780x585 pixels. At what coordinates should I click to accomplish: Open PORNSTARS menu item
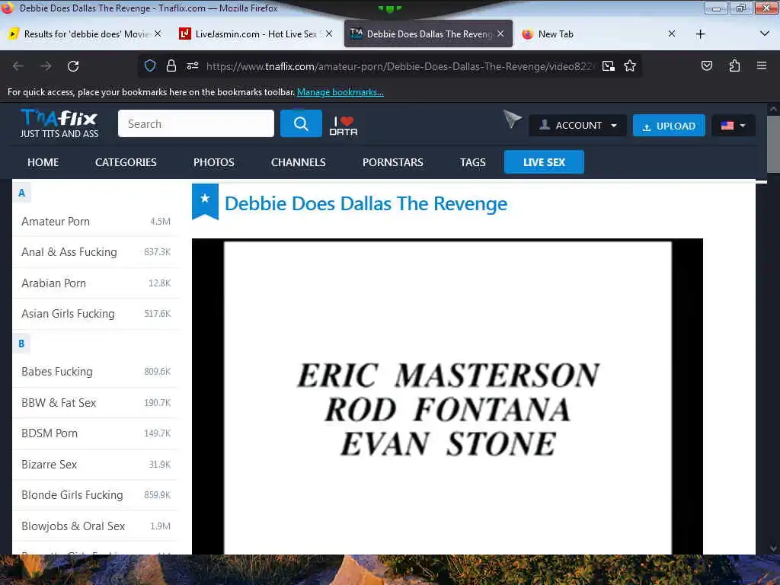pos(393,162)
